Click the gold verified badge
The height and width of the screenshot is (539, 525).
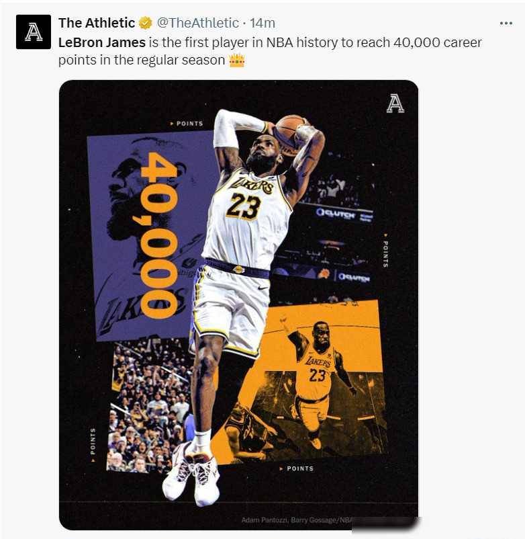click(x=146, y=24)
